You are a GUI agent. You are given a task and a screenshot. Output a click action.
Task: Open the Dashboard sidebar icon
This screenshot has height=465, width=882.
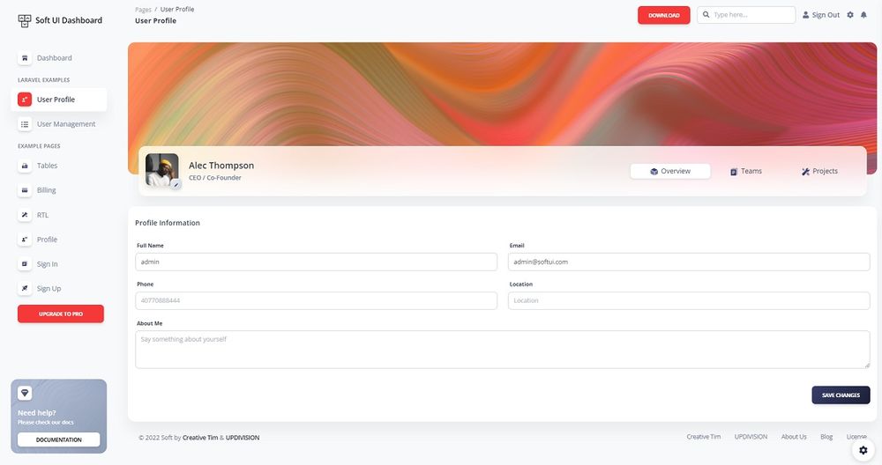tap(24, 58)
